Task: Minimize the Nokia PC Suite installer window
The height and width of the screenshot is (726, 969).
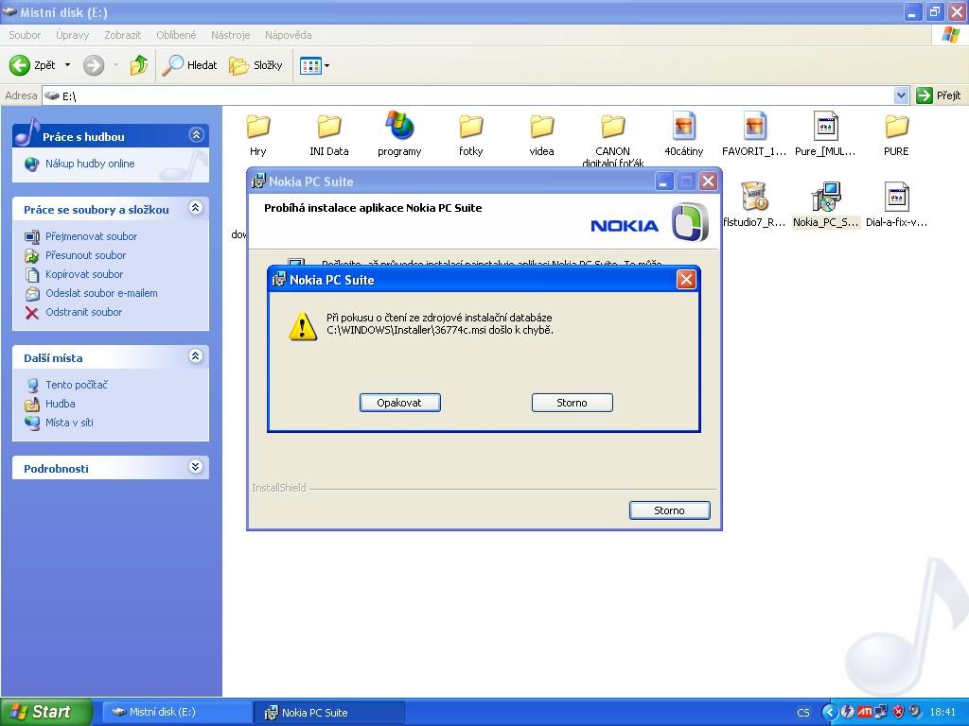Action: pos(664,181)
